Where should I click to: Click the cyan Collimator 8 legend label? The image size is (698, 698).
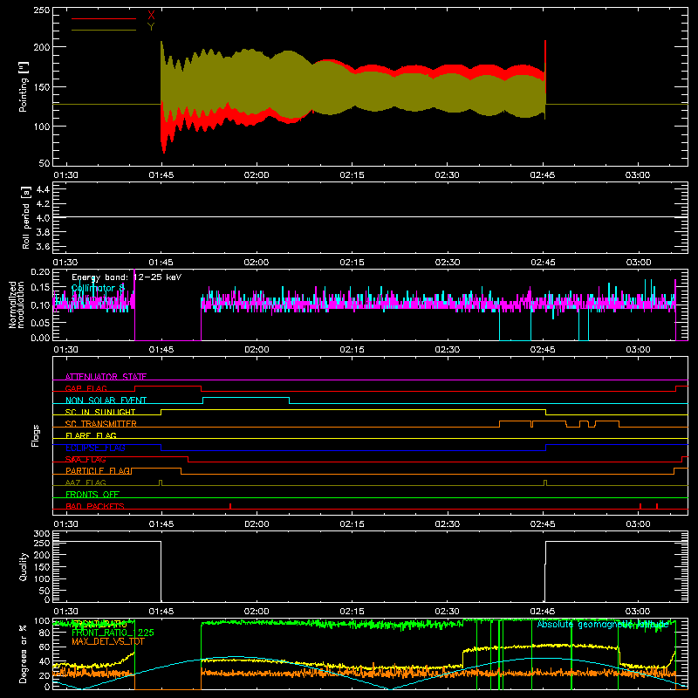tap(98, 288)
